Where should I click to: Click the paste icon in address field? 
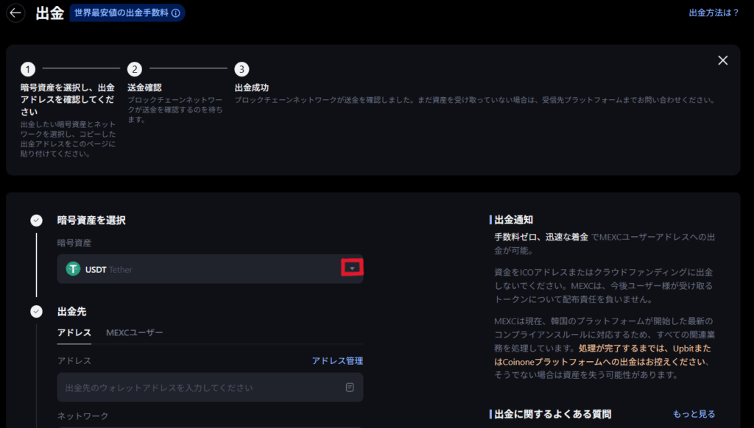350,387
